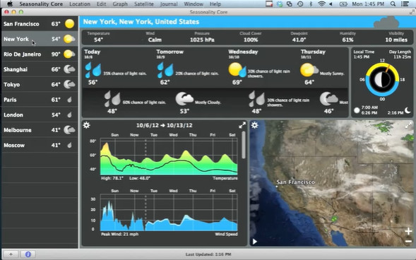Open the Help menu
Image resolution: width=416 pixels, height=260 pixels.
point(215,4)
